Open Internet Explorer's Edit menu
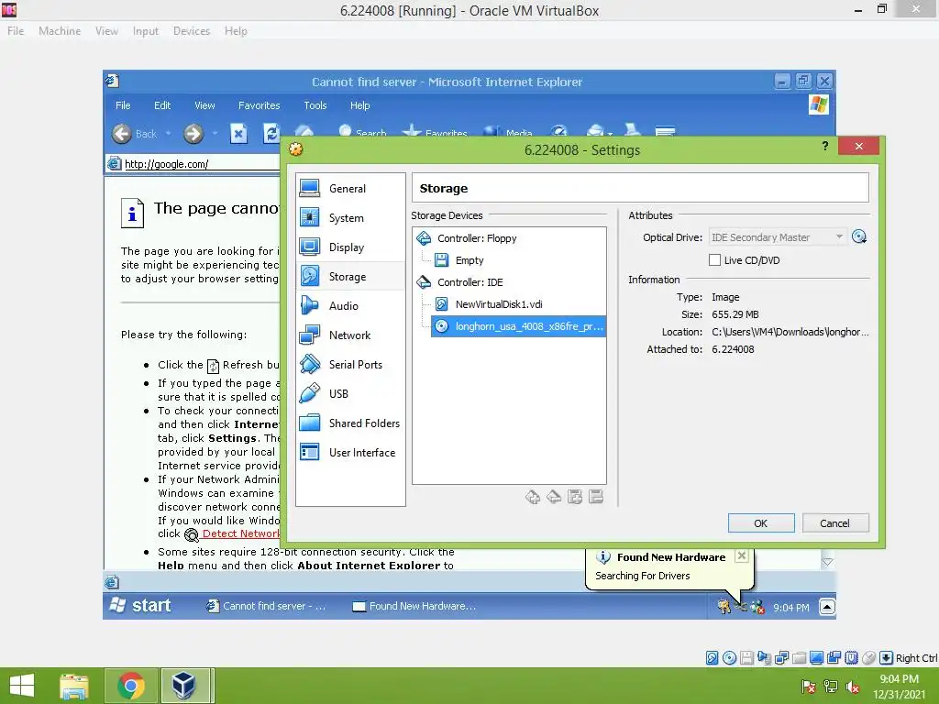 [x=162, y=105]
